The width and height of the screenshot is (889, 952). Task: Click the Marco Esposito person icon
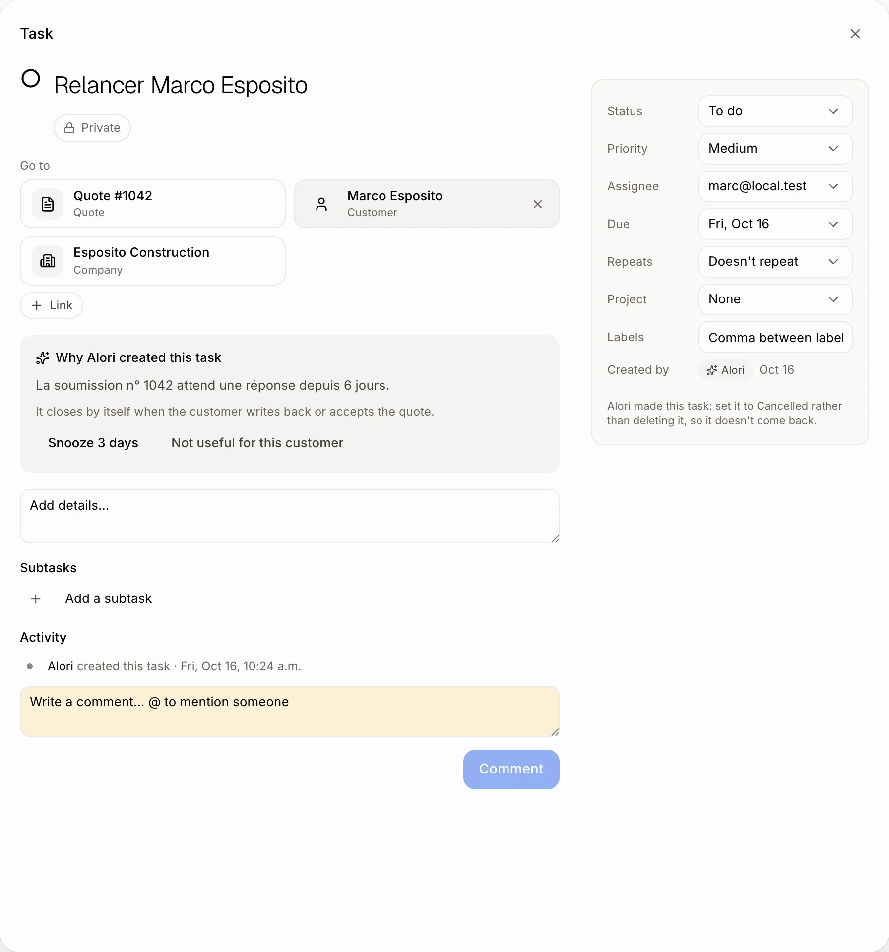pos(321,204)
